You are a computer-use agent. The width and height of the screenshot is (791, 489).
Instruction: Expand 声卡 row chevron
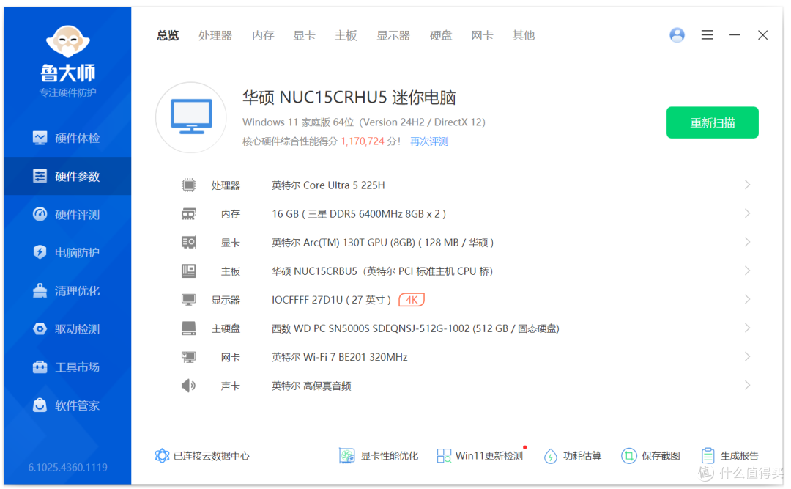tap(747, 386)
